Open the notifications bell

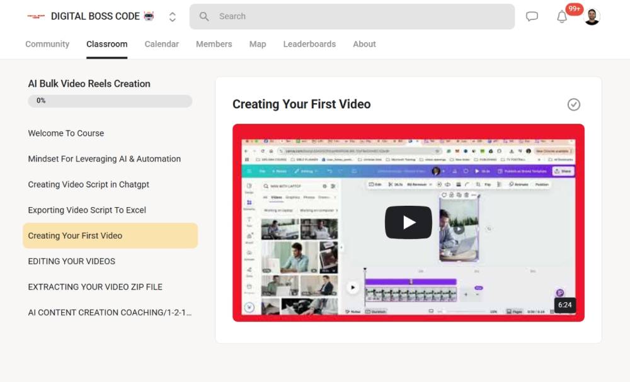(x=562, y=17)
